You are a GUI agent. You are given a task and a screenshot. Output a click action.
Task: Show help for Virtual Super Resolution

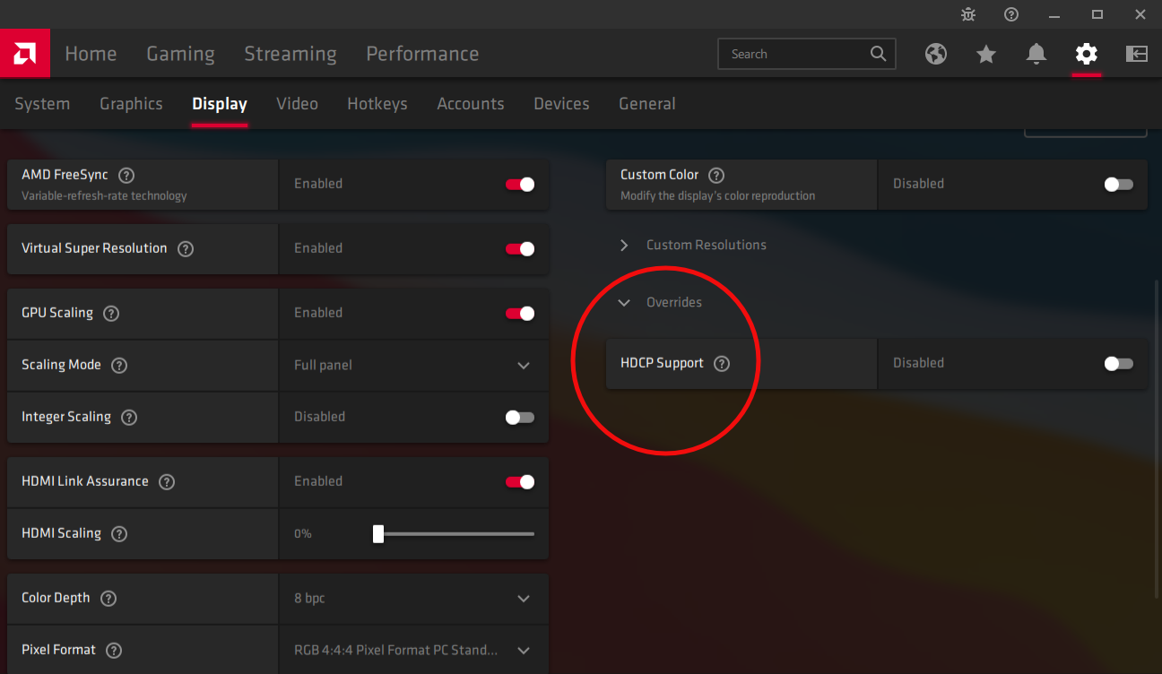pyautogui.click(x=186, y=249)
